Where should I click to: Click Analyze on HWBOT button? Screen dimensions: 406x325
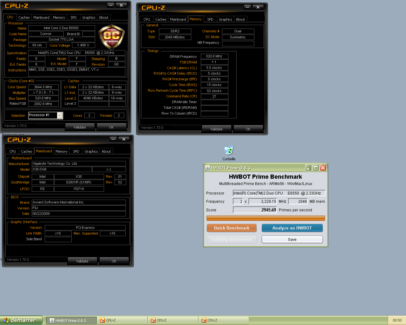click(x=292, y=228)
